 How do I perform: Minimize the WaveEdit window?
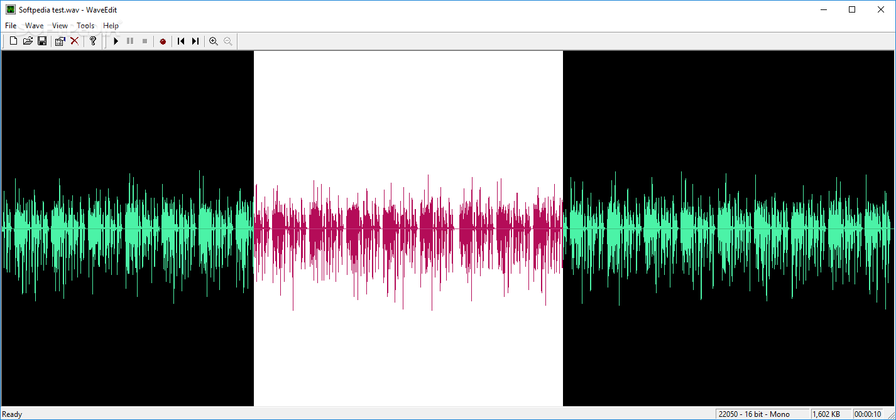point(823,9)
